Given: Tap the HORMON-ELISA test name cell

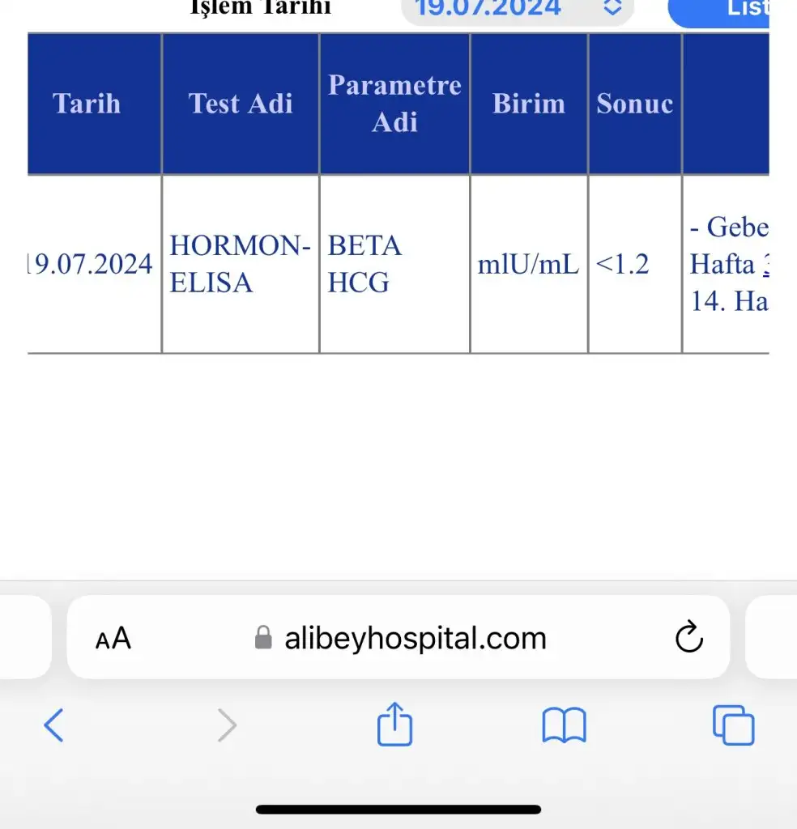Looking at the screenshot, I should (x=240, y=264).
